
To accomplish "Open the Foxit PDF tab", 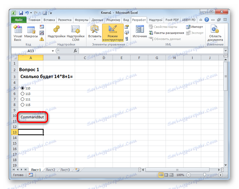I will click(172, 20).
